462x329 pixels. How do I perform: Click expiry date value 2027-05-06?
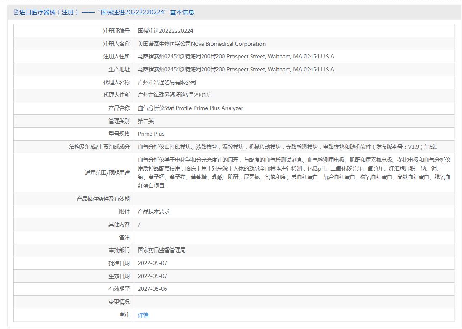[x=153, y=289]
